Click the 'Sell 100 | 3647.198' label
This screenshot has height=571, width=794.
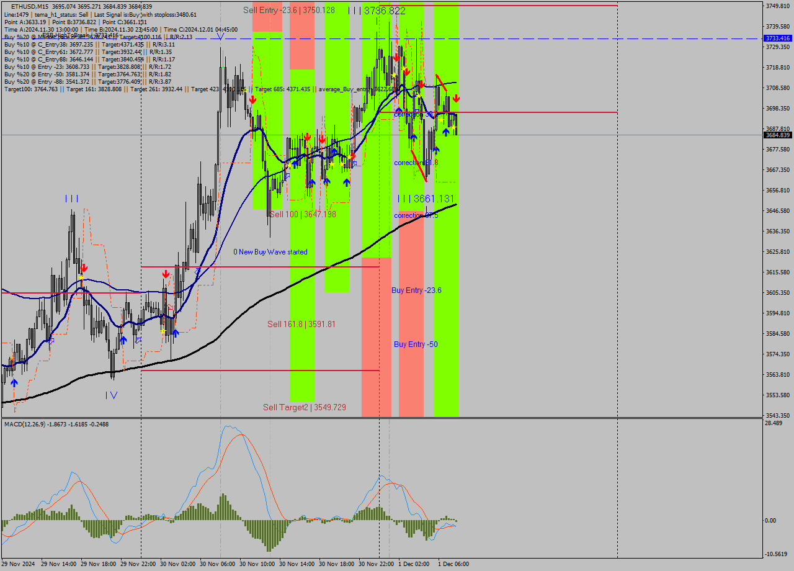pyautogui.click(x=302, y=214)
